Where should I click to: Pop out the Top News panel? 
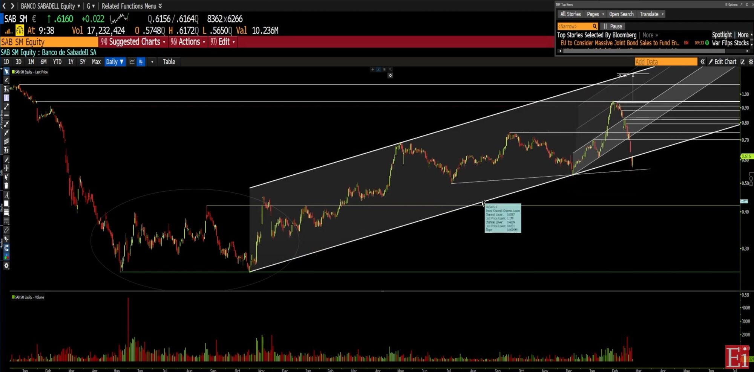(741, 5)
